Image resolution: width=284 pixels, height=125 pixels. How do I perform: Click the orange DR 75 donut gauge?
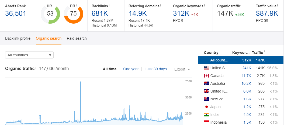[x=74, y=14]
